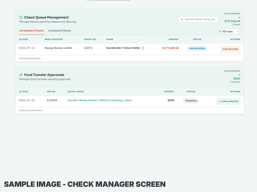This screenshot has width=257, height=192.
Task: Click the 1 Check count label
Action: point(236,25)
